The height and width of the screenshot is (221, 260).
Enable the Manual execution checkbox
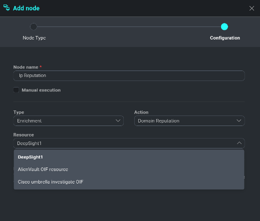click(16, 90)
